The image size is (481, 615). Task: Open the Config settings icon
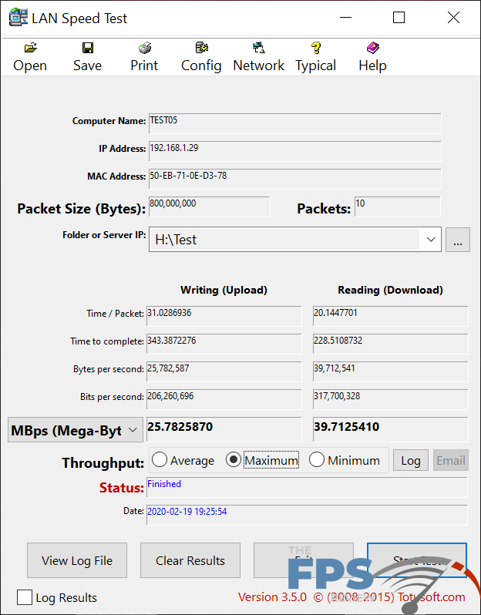pos(202,48)
